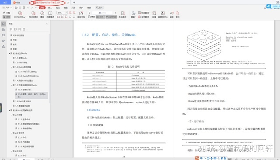Open the Start ribbon tab
Screen dimensions: 280x160
[x=42, y=8]
